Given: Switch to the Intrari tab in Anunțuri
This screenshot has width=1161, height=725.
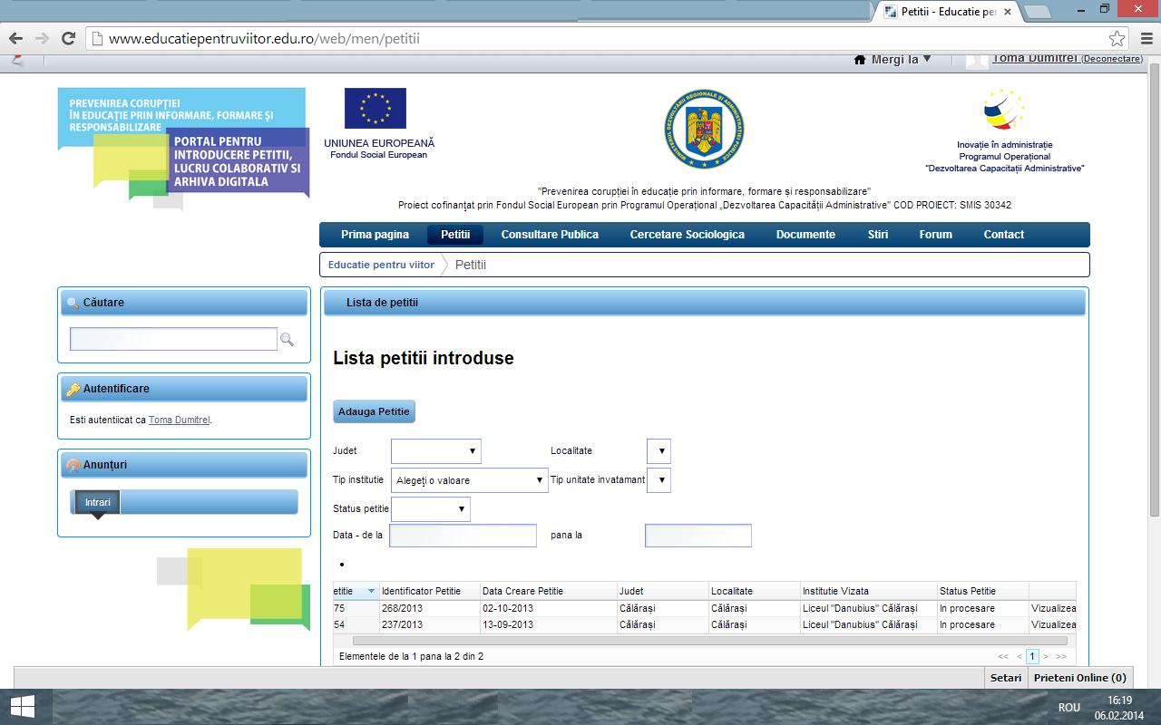Looking at the screenshot, I should click(97, 502).
